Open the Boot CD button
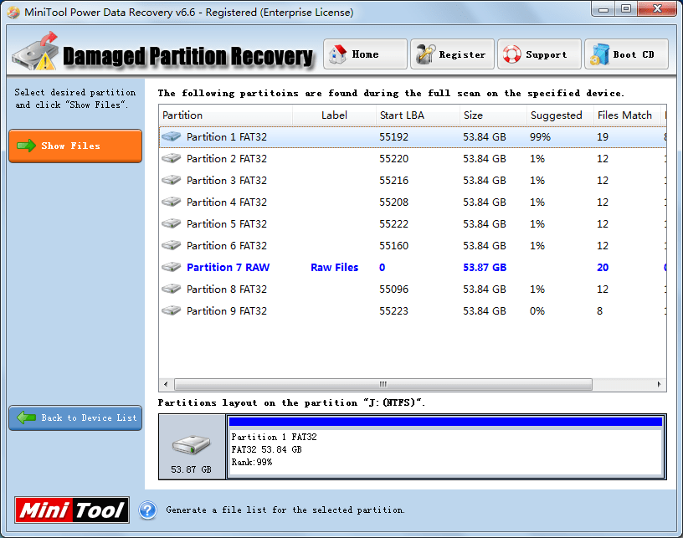The width and height of the screenshot is (683, 538). coord(626,54)
